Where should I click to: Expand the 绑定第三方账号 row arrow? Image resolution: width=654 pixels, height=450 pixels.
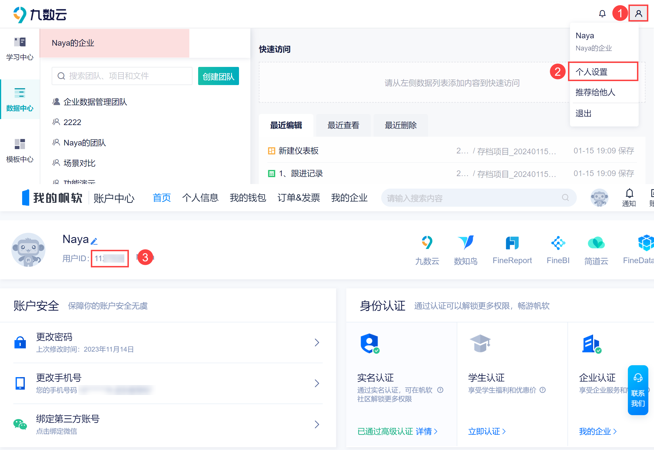tap(317, 424)
